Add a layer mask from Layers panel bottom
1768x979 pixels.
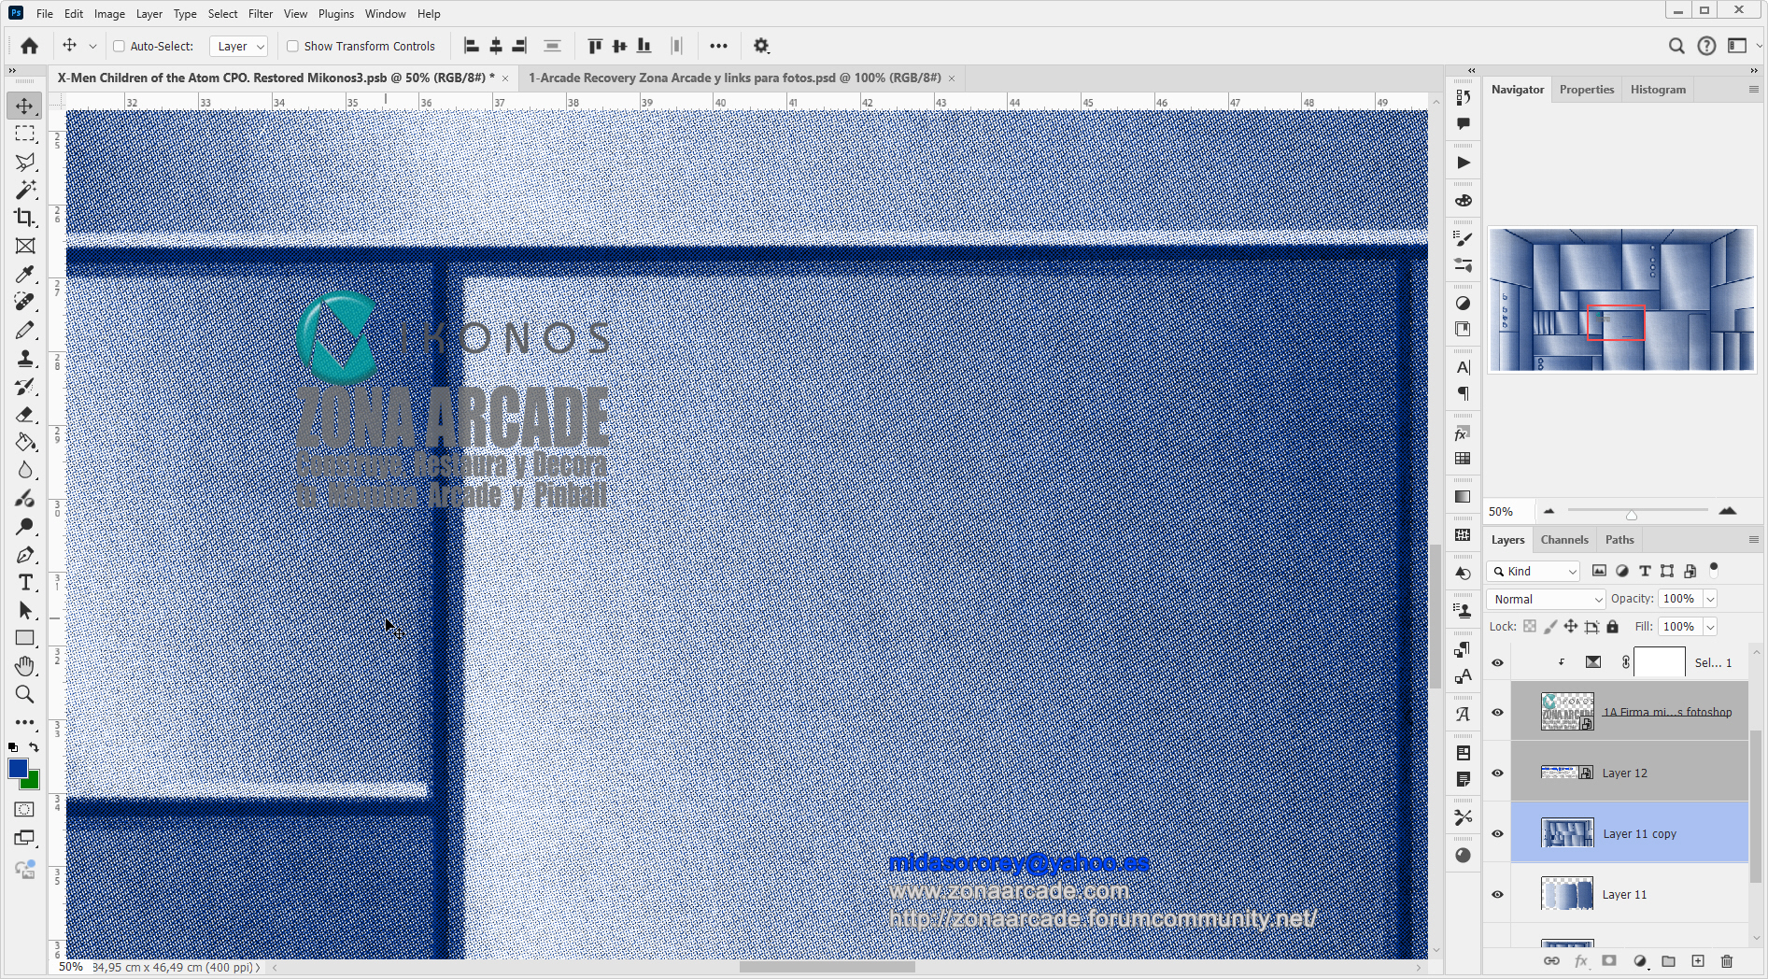(x=1609, y=960)
